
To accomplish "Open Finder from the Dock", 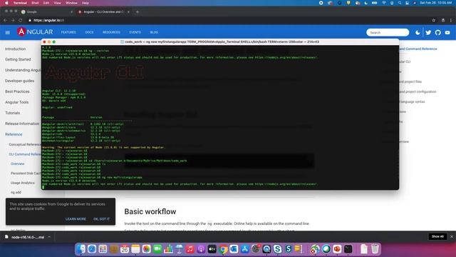I will pyautogui.click(x=81, y=249).
